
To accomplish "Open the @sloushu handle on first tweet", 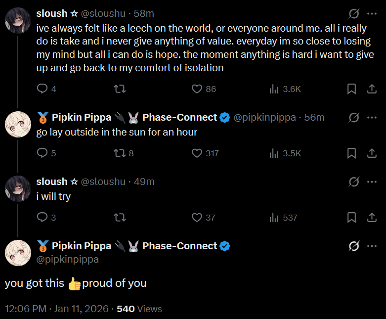I will (x=103, y=13).
